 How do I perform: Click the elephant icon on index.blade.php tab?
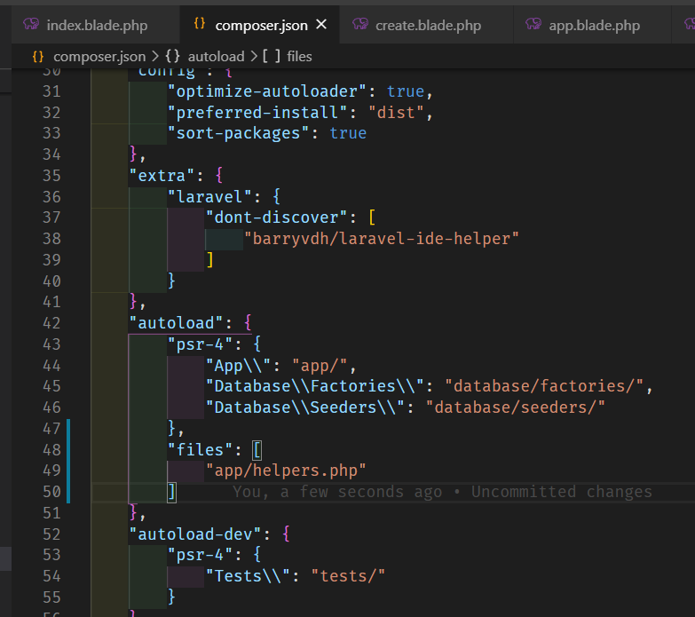31,24
